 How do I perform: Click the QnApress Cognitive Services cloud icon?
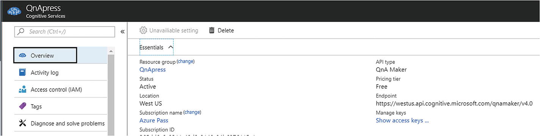click(15, 11)
